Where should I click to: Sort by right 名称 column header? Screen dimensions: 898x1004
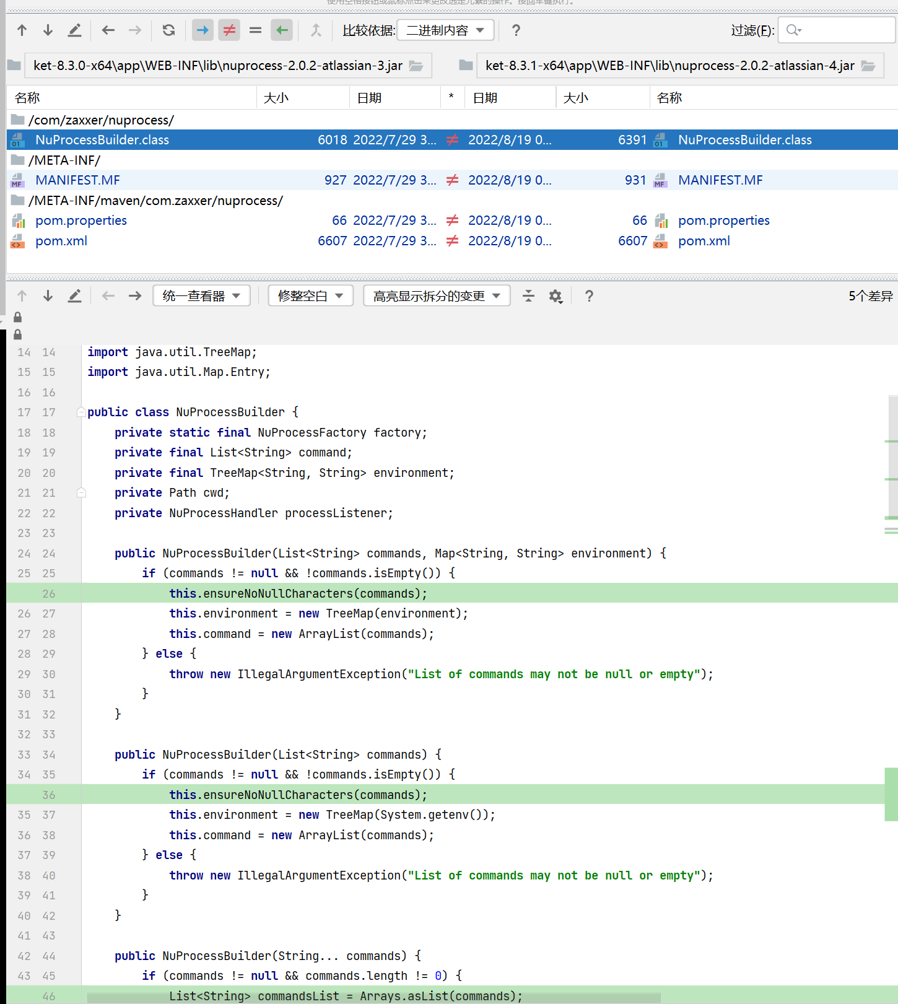point(774,98)
